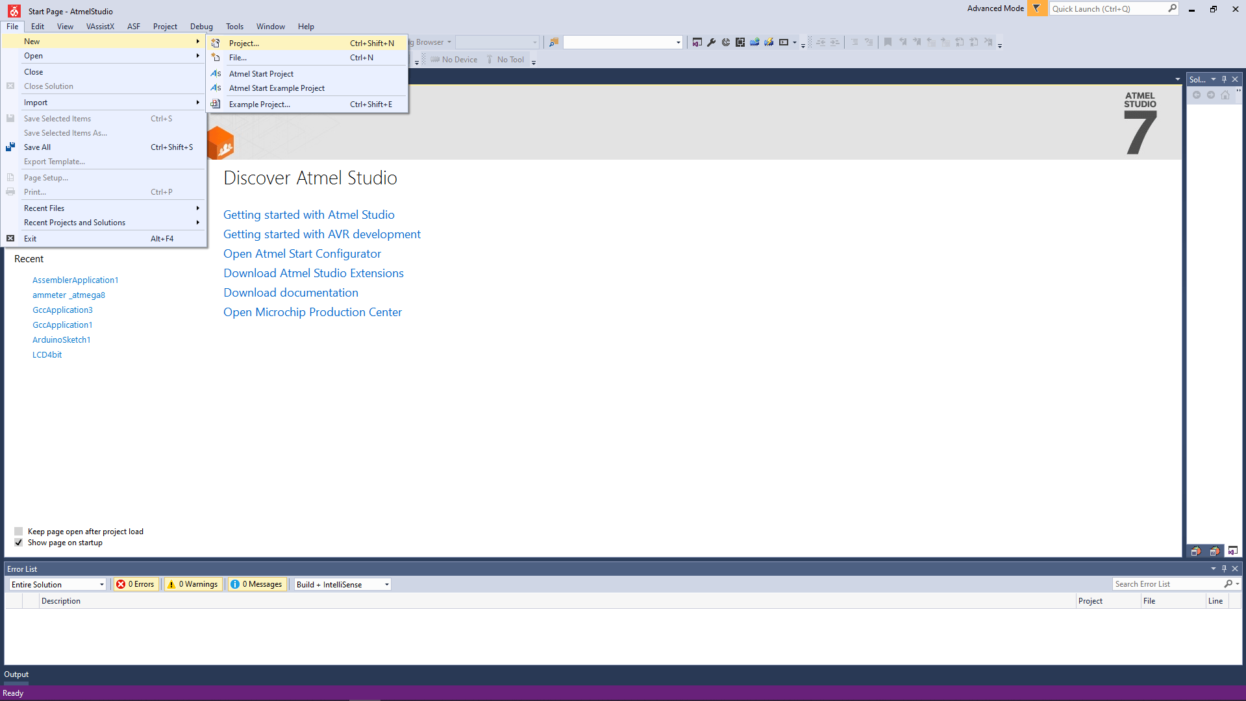Click the rightmost purple icon below Solution Explorer
The image size is (1246, 701).
[1232, 551]
